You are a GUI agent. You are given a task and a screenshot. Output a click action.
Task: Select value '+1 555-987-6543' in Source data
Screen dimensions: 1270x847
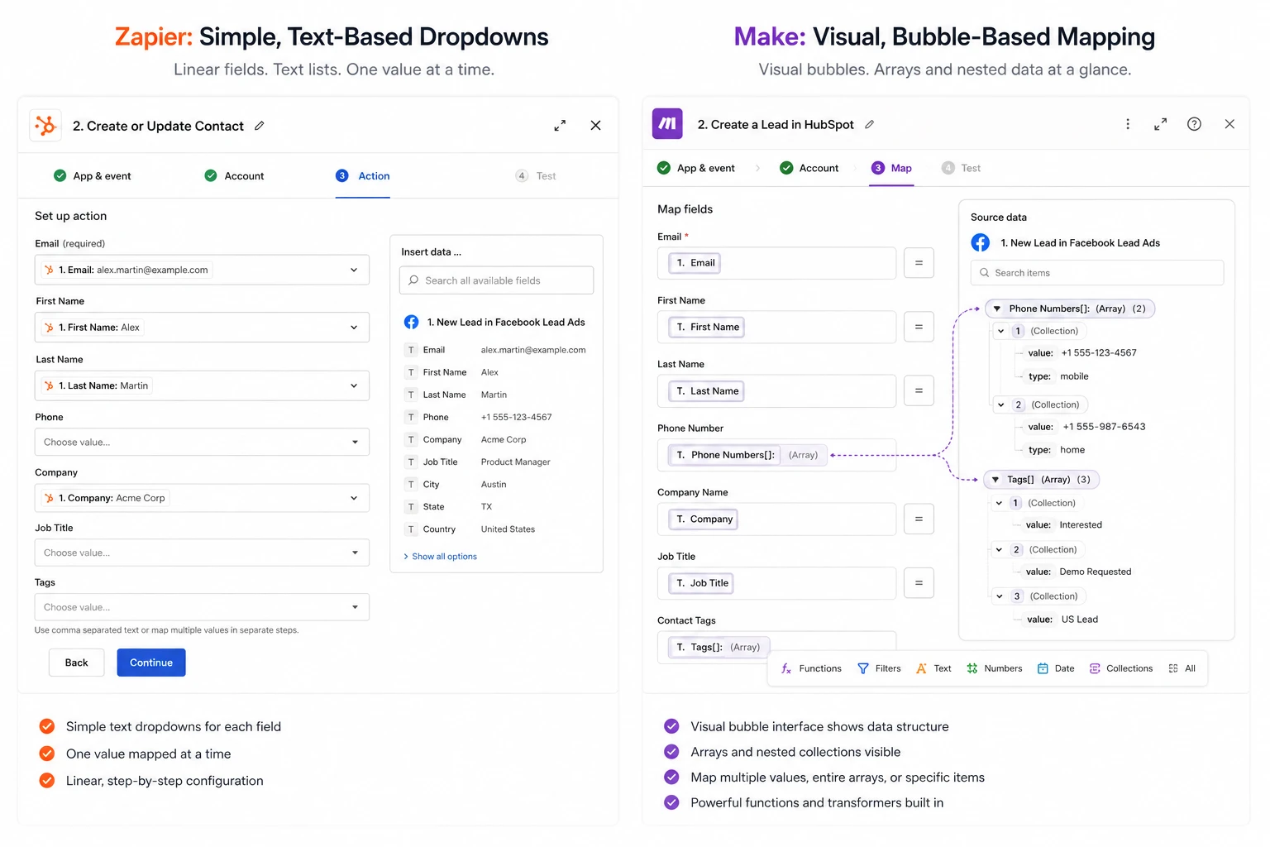coord(1104,427)
